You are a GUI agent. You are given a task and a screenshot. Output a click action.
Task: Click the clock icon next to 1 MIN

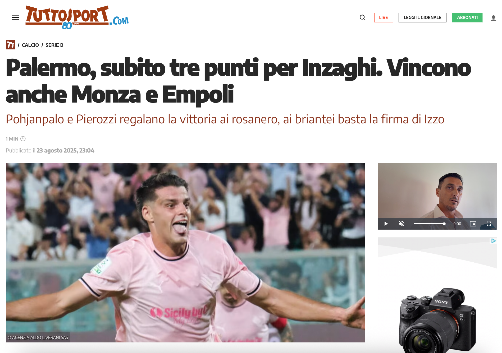pyautogui.click(x=23, y=139)
